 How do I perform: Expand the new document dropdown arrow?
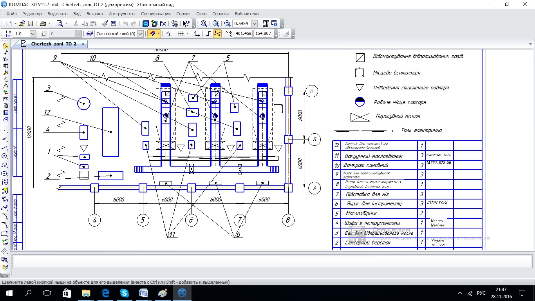(15, 24)
